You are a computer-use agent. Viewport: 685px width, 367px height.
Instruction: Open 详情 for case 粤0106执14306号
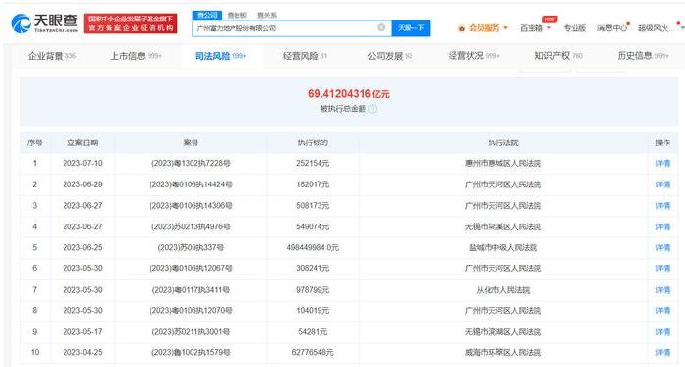coord(663,206)
